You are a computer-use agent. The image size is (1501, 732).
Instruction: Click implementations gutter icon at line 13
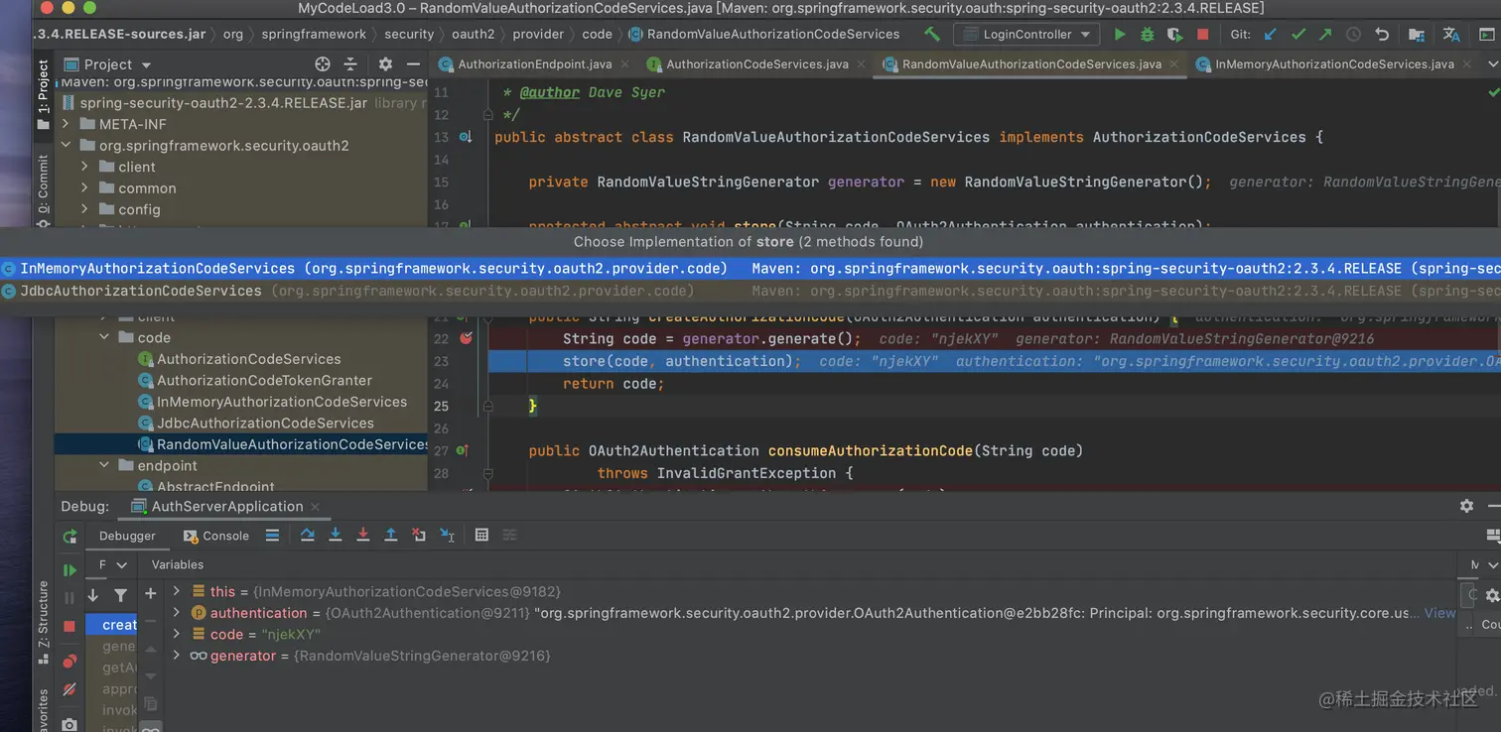pyautogui.click(x=466, y=137)
